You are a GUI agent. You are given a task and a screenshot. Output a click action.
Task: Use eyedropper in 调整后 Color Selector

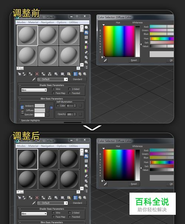[105, 184]
